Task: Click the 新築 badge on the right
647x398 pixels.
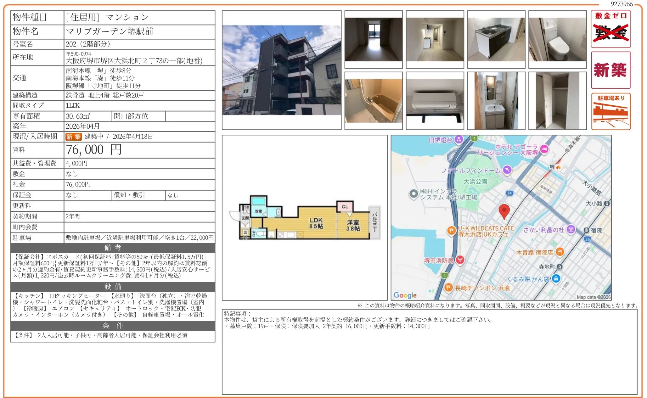Action: (x=610, y=70)
